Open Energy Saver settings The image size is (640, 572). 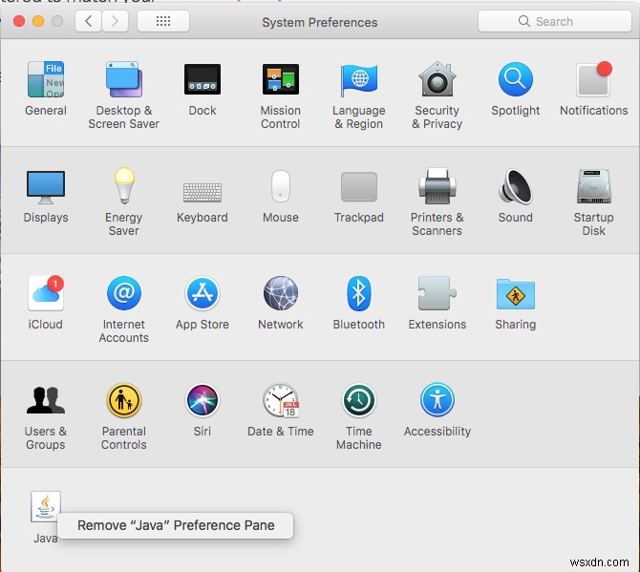pos(123,185)
